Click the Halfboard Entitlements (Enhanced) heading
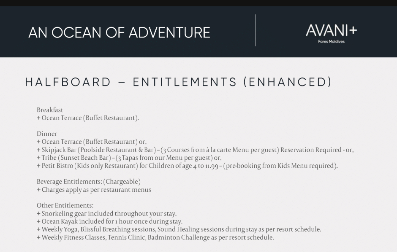 pyautogui.click(x=178, y=82)
